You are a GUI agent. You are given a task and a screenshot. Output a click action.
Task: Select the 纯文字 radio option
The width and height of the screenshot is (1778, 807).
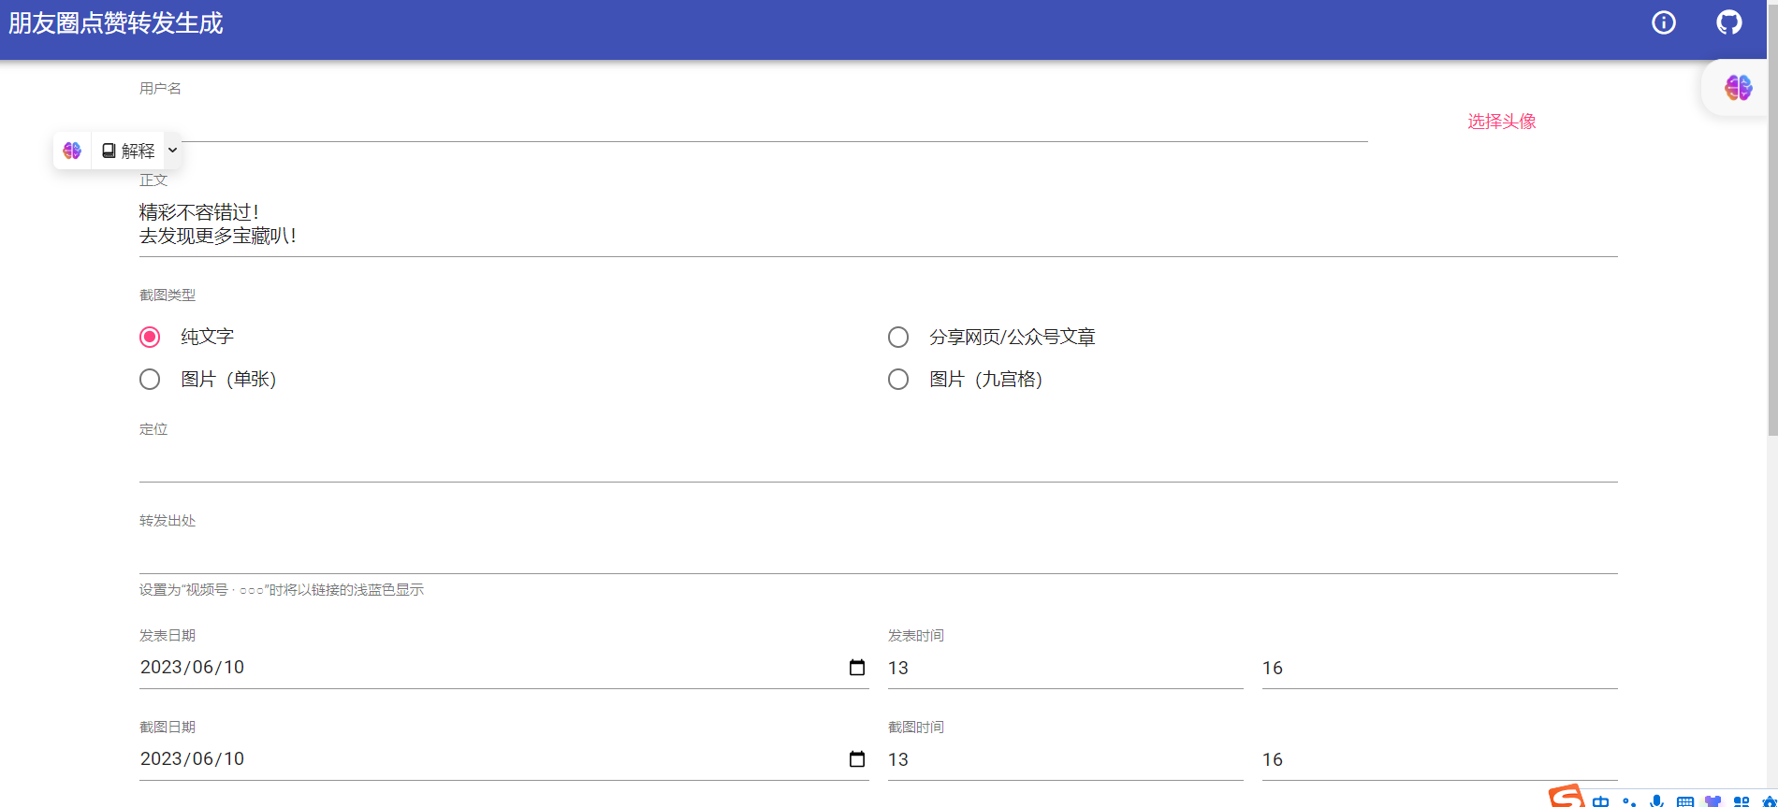click(x=150, y=337)
